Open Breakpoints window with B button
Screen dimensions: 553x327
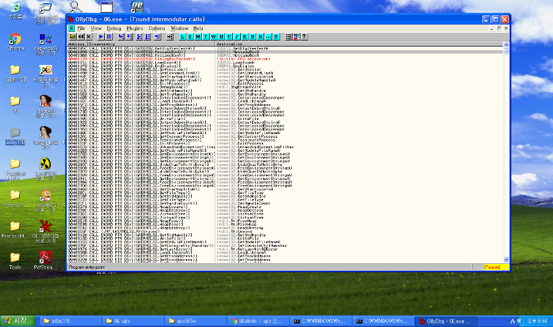pos(253,37)
